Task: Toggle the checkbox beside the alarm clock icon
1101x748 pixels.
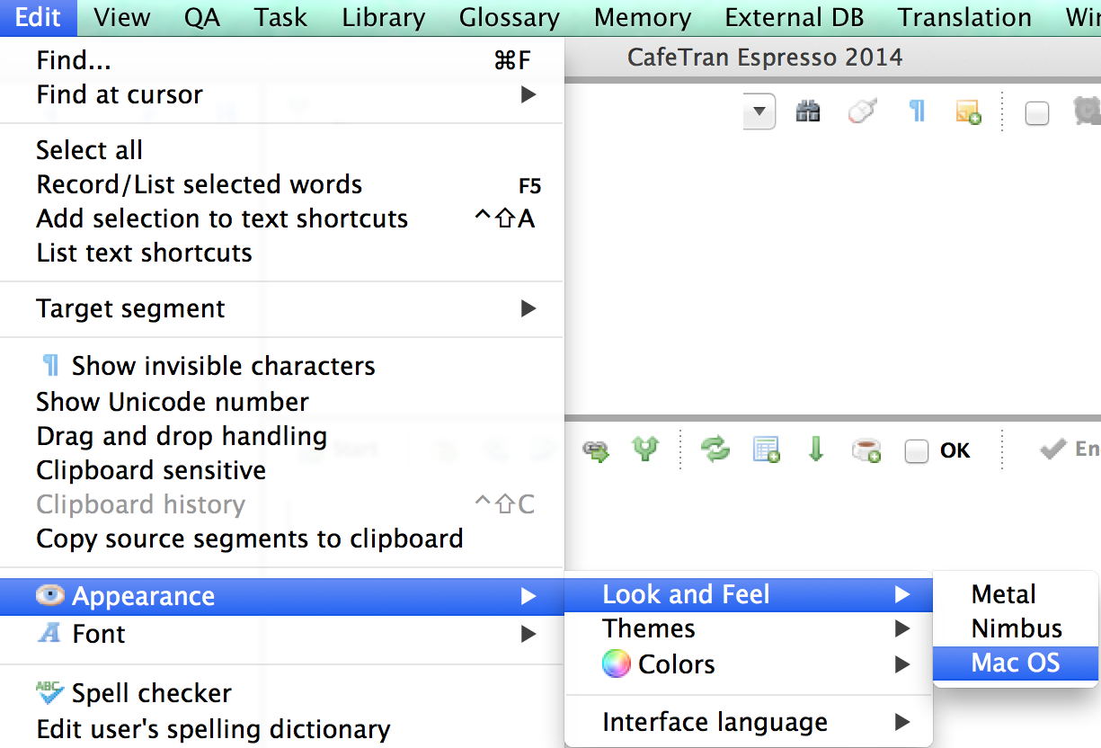Action: [x=1037, y=113]
